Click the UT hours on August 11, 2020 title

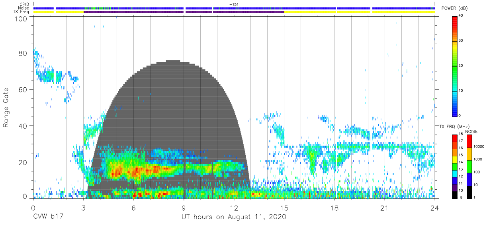point(234,217)
